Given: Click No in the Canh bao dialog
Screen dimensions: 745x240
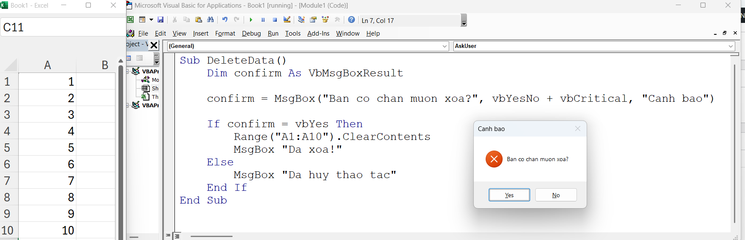Looking at the screenshot, I should [x=556, y=195].
